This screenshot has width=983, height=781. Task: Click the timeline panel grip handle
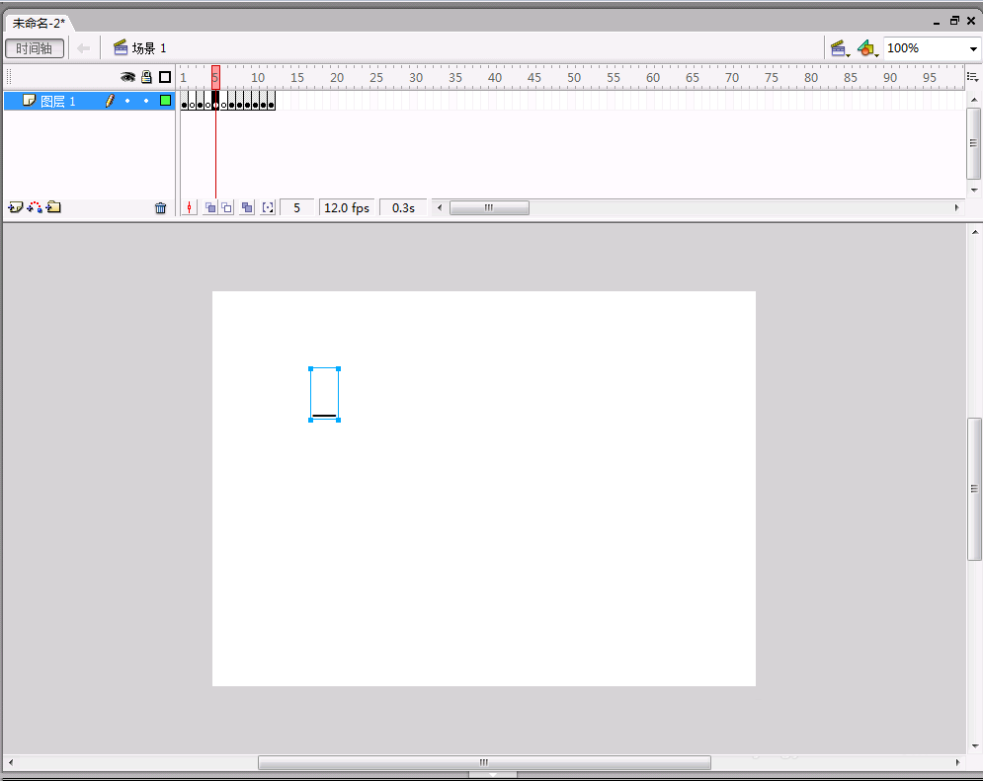pyautogui.click(x=9, y=77)
